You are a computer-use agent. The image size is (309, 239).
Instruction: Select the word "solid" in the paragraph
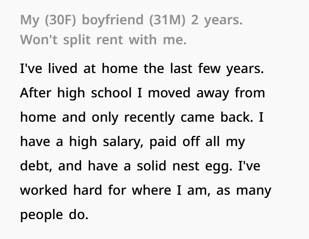[151, 166]
